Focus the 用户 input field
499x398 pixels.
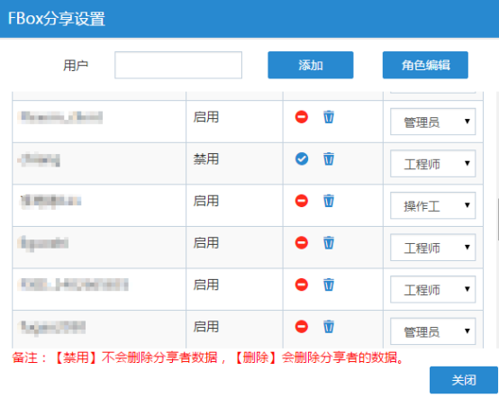tap(178, 65)
